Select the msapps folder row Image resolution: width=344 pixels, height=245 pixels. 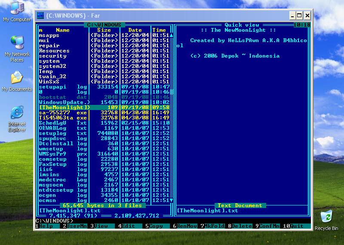(x=104, y=35)
